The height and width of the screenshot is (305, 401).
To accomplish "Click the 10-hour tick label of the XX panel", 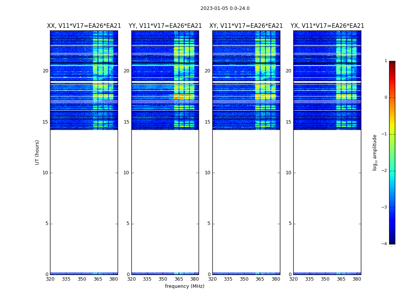I will coord(45,173).
